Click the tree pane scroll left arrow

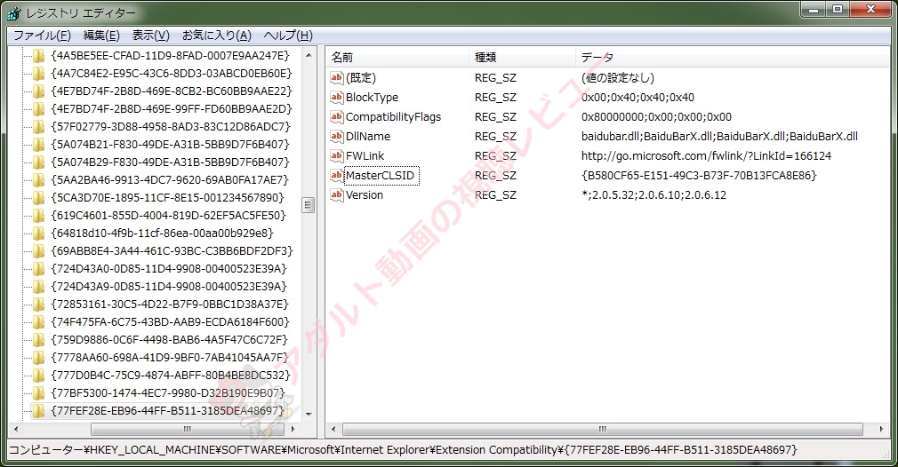(15, 429)
